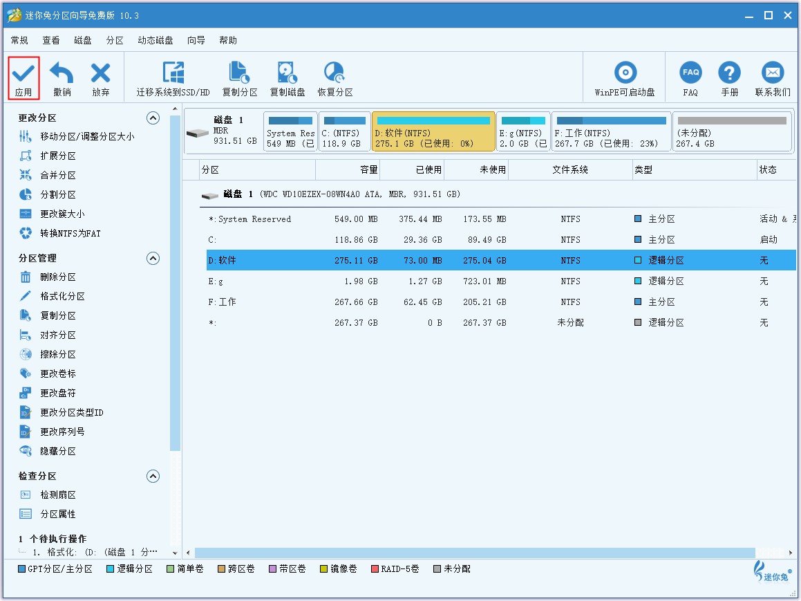Select 检测扇区 option
Viewport: 801px width, 601px height.
[58, 495]
